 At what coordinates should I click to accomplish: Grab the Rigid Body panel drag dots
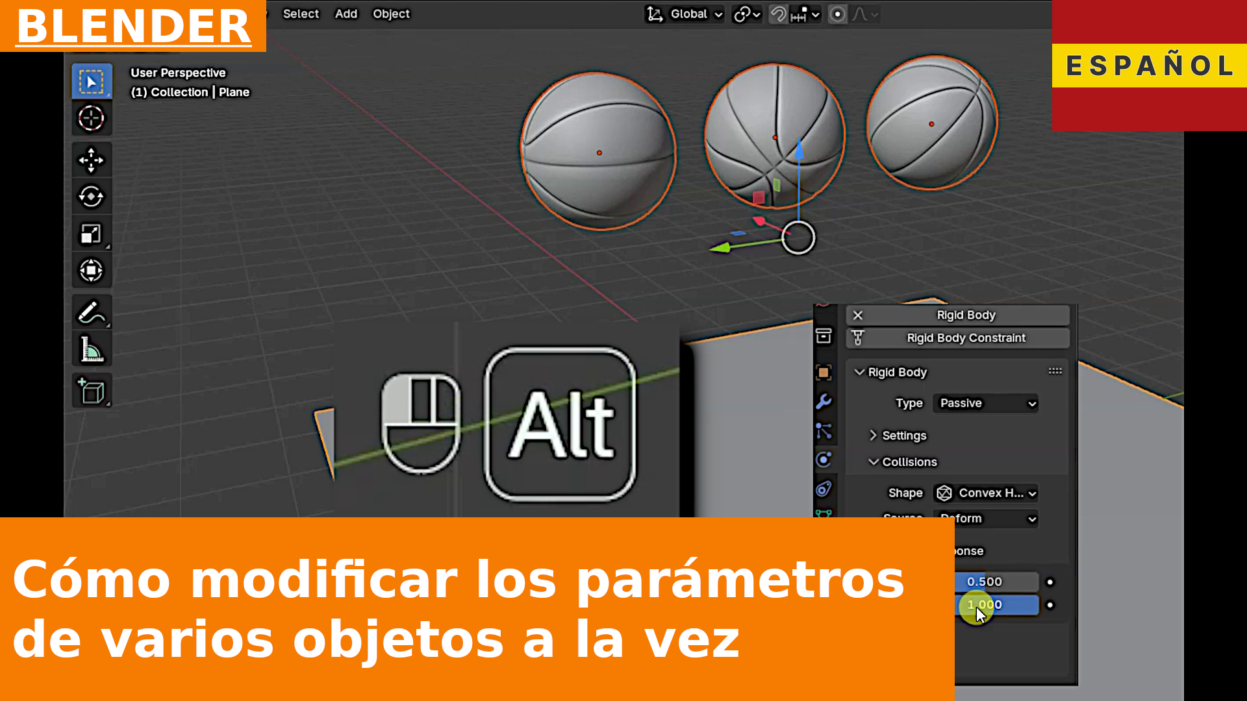pos(1055,371)
